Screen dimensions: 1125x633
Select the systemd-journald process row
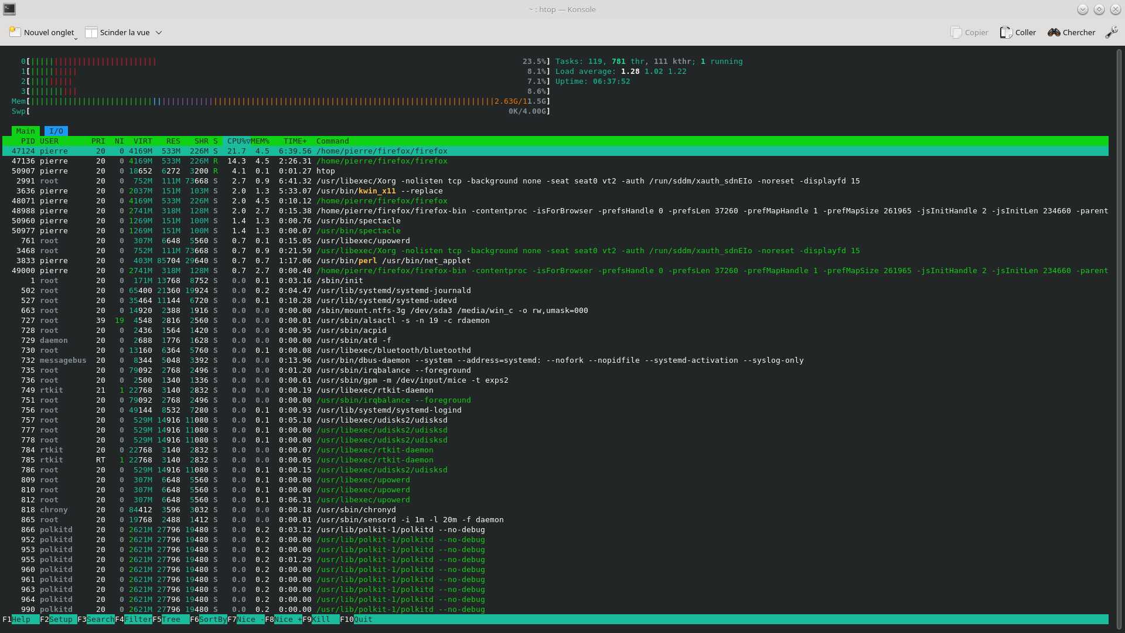555,290
